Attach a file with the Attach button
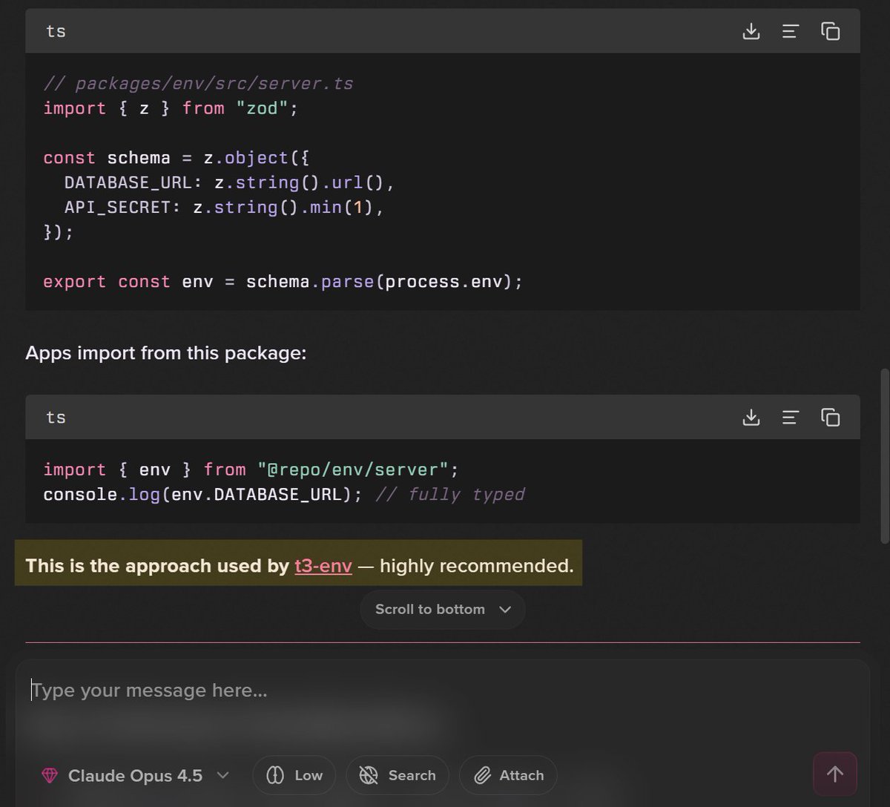890x807 pixels. coord(508,775)
